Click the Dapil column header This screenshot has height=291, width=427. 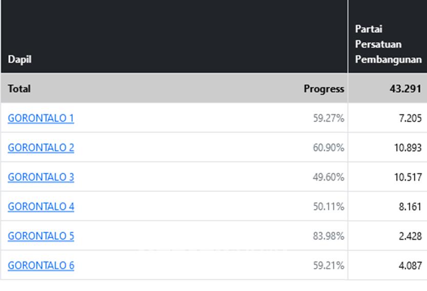click(x=19, y=59)
